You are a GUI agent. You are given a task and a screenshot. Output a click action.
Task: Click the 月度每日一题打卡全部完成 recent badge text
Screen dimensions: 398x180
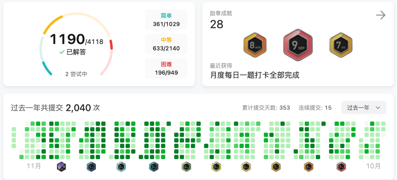click(x=255, y=75)
